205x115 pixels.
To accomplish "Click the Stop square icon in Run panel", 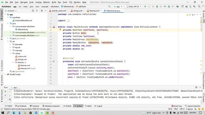I will [5, 96].
